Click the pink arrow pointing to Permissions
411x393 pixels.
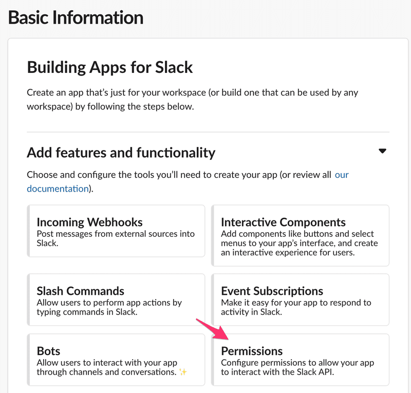click(x=213, y=329)
